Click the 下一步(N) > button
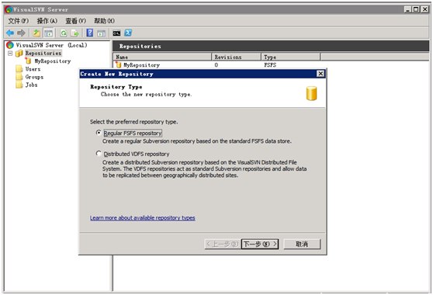The width and height of the screenshot is (433, 295). click(260, 244)
